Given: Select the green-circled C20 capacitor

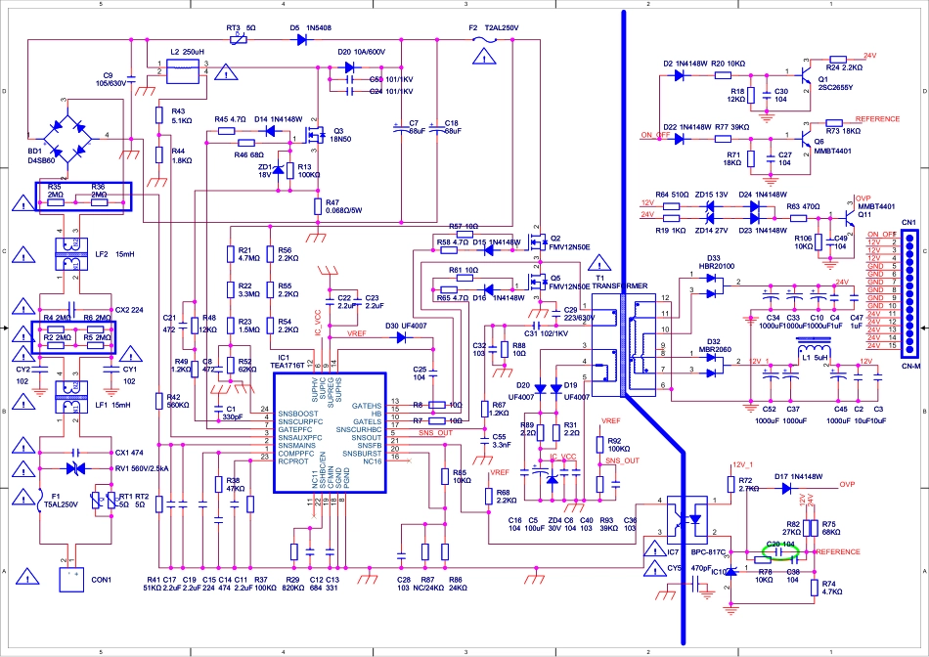Looking at the screenshot, I should (780, 551).
